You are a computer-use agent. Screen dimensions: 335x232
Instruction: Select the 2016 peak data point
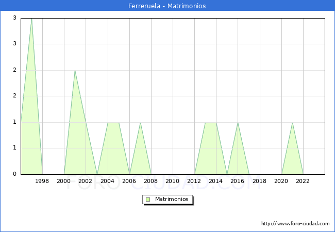click(238, 123)
